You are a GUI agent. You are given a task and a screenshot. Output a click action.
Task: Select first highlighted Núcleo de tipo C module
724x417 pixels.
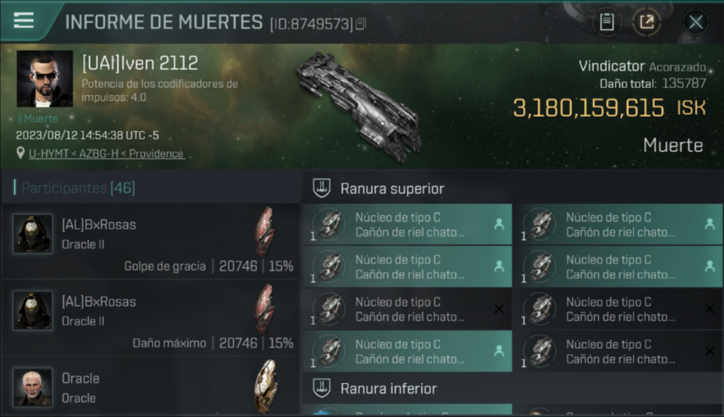407,224
